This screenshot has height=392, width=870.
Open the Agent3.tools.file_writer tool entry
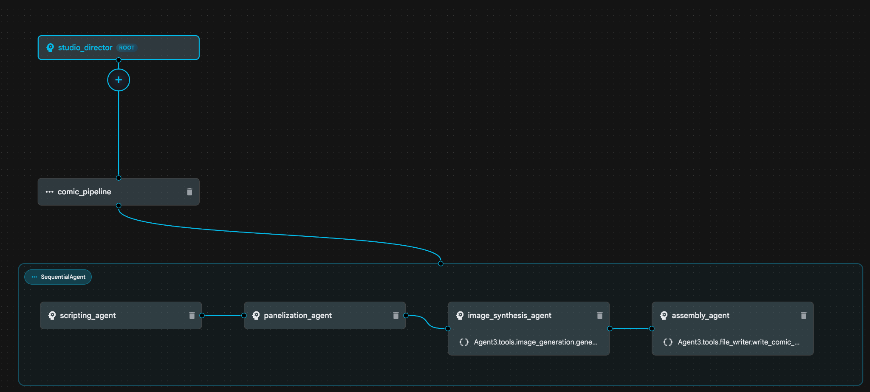pos(738,342)
